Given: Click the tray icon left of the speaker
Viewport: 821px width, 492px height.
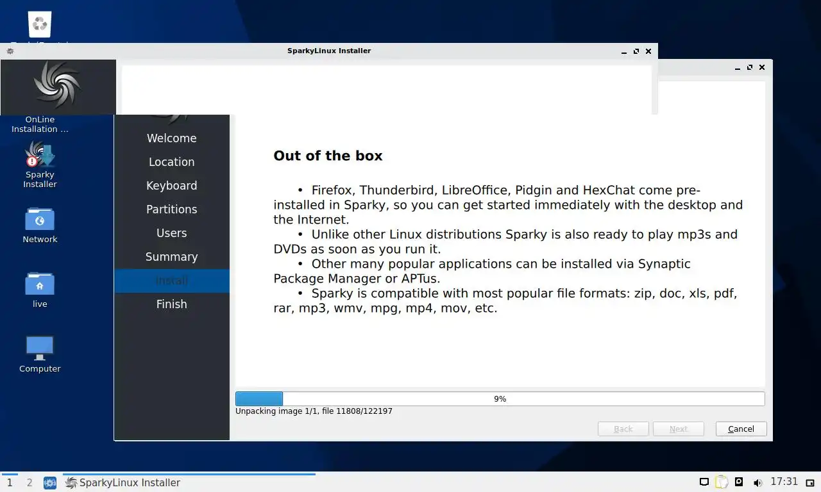Looking at the screenshot, I should pos(739,482).
